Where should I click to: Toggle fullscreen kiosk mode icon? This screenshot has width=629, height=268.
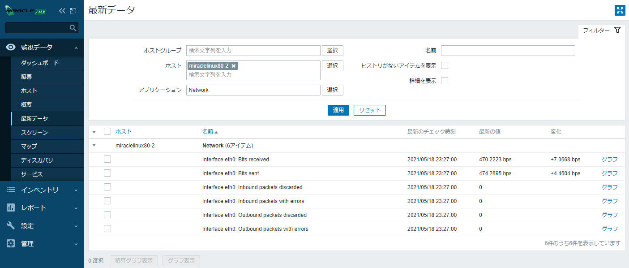[620, 11]
